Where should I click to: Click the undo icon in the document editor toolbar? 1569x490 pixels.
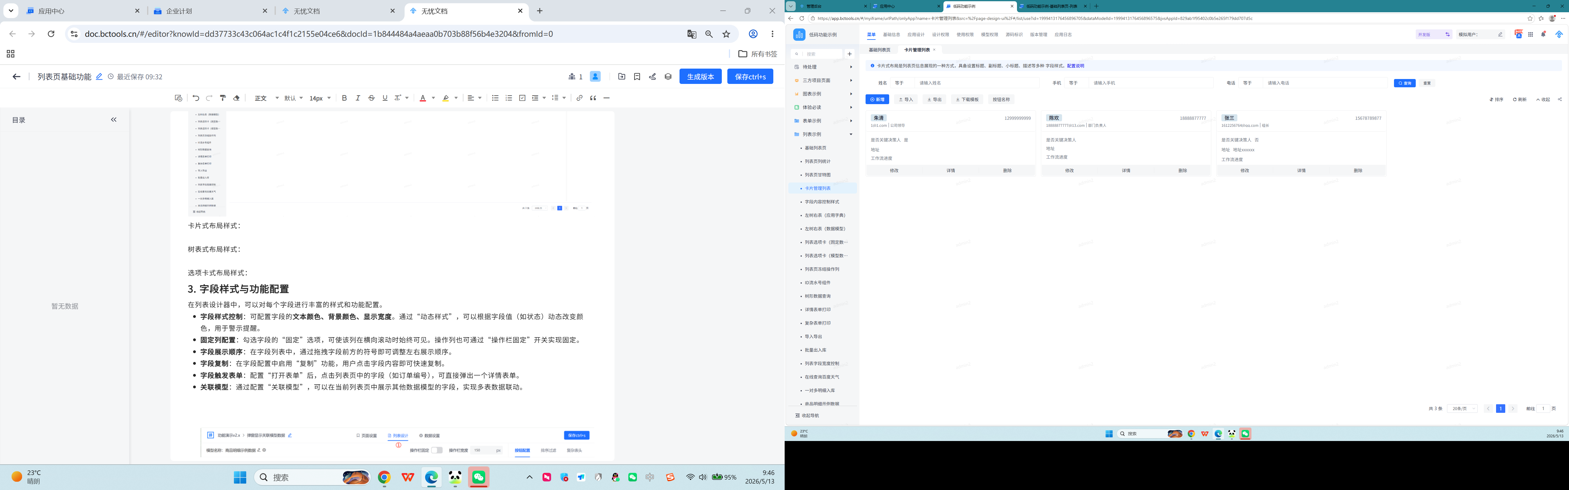[x=196, y=98]
